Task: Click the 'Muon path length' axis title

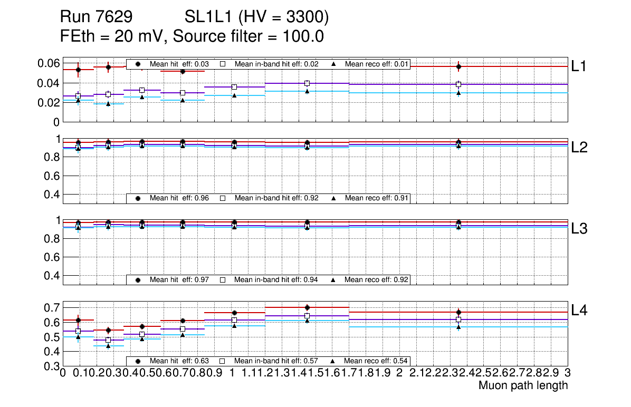Action: coord(523,385)
